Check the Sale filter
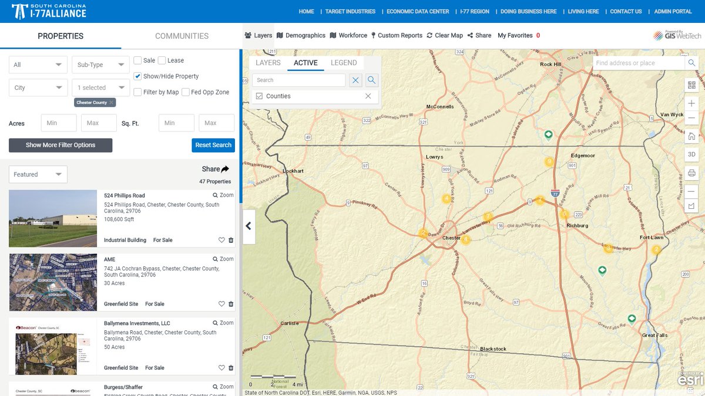The image size is (705, 396). pos(137,60)
